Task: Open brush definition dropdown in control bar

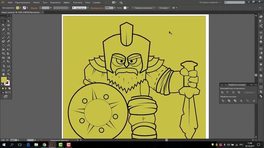Action: tap(88, 8)
